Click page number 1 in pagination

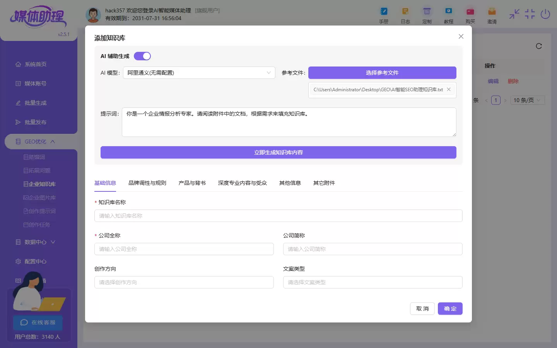[x=496, y=100]
